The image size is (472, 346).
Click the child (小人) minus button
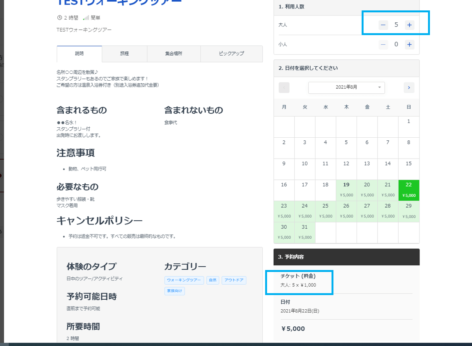tap(383, 44)
